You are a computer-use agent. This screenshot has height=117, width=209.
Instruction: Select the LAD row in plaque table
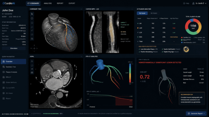coord(158,28)
